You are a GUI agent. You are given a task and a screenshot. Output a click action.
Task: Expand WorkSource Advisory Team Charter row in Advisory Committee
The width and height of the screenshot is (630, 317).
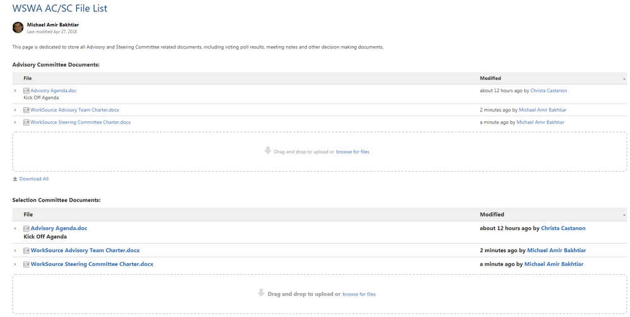pos(15,110)
